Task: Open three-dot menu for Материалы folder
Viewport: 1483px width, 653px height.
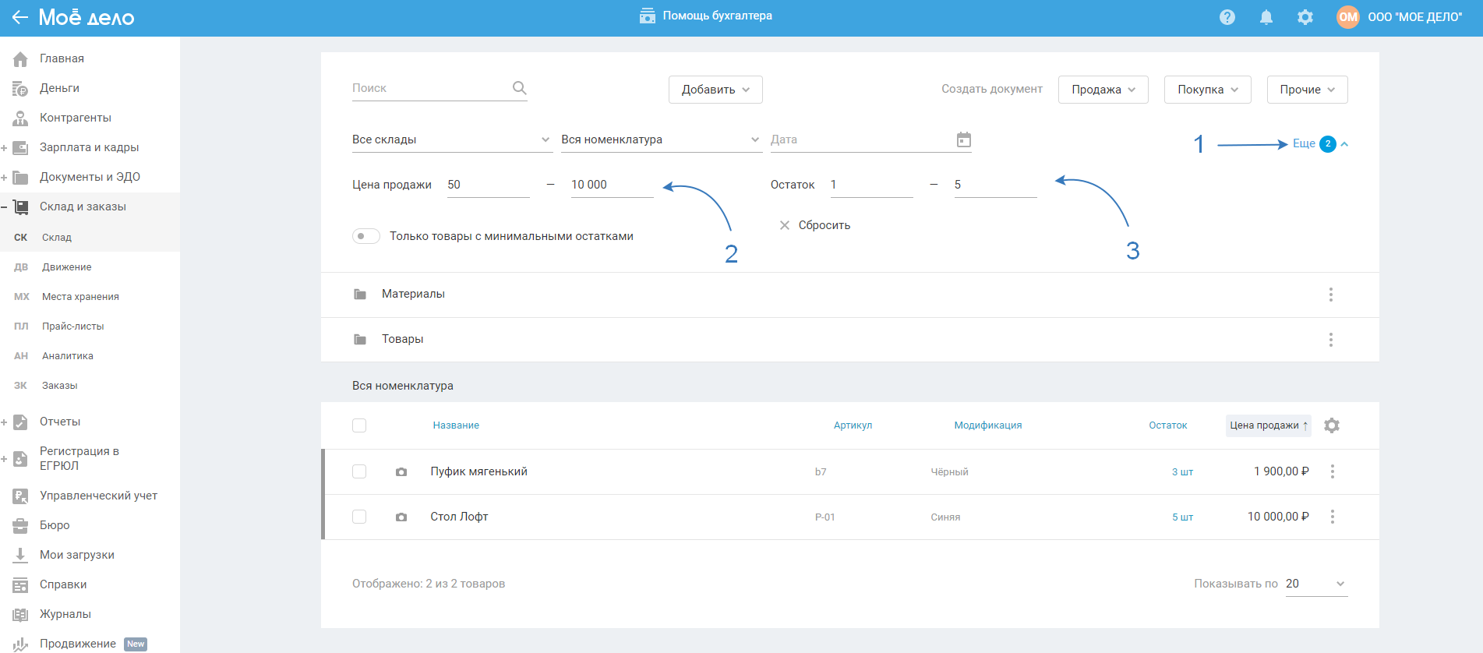Action: (1330, 295)
